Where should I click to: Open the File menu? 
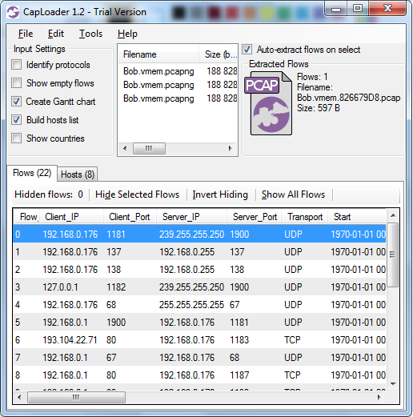coord(26,34)
